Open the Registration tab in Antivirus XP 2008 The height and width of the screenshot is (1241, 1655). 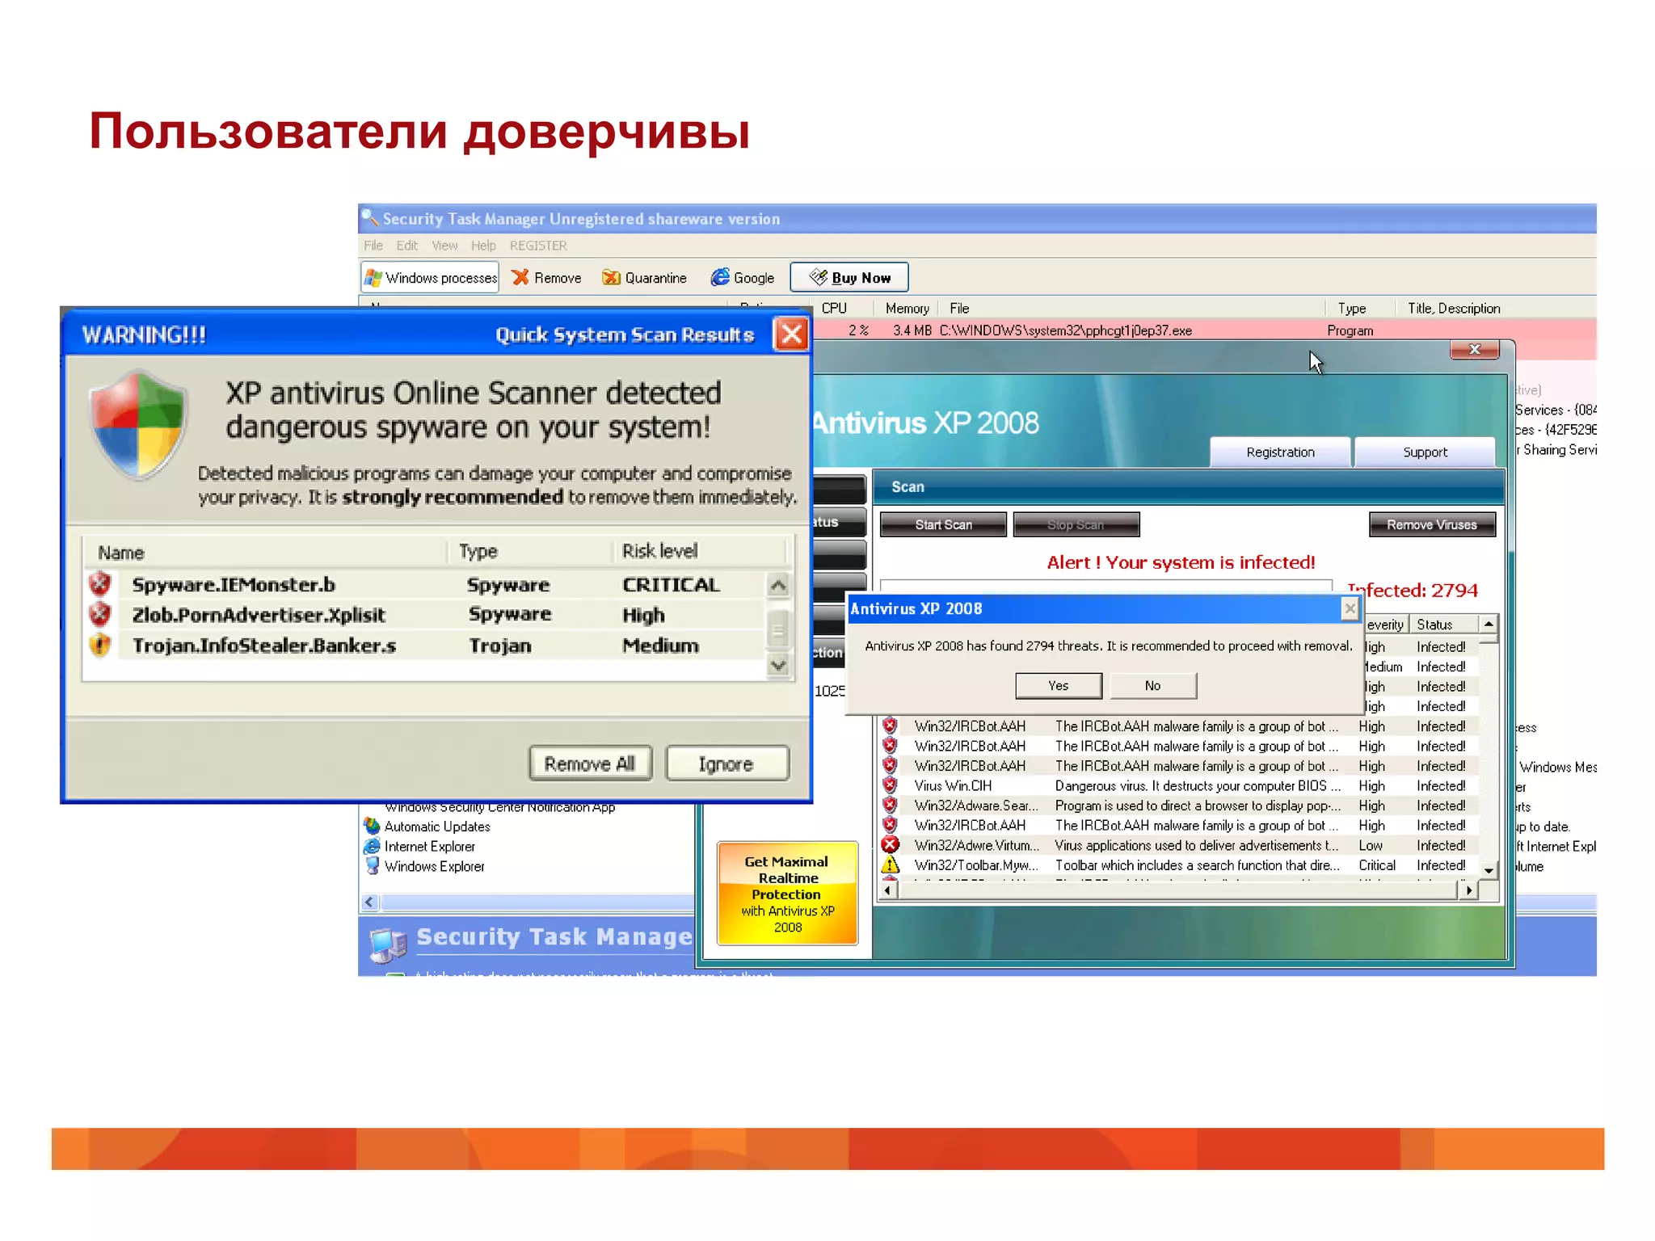[x=1280, y=452]
